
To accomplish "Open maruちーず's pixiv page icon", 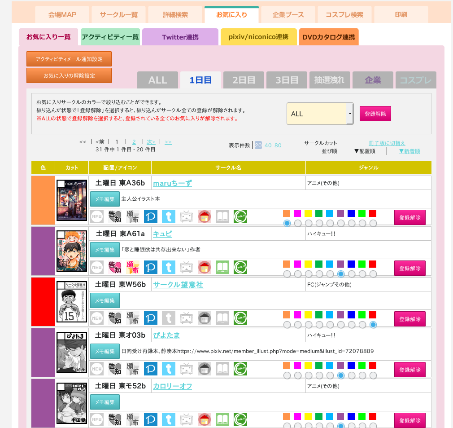I will click(151, 216).
